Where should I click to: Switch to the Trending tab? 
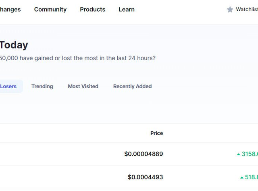(42, 86)
